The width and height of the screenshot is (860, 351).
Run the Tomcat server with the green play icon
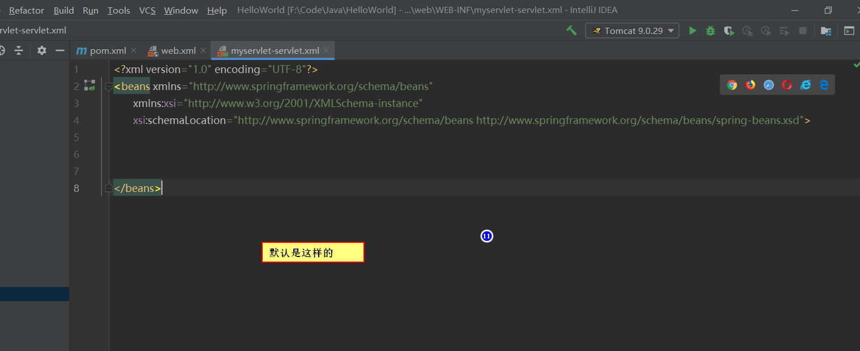point(692,31)
